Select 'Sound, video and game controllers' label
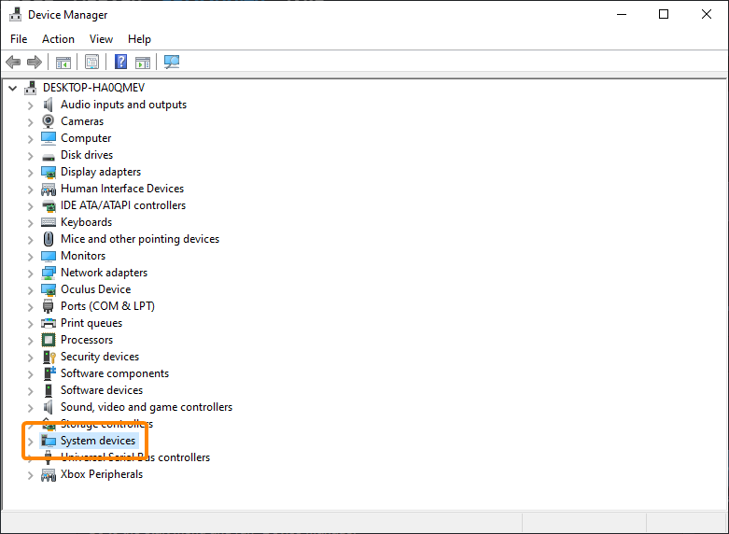The height and width of the screenshot is (534, 729). pos(147,407)
